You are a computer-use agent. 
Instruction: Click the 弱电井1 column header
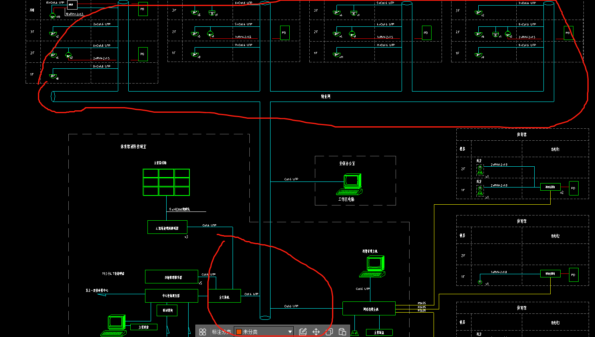point(555,149)
